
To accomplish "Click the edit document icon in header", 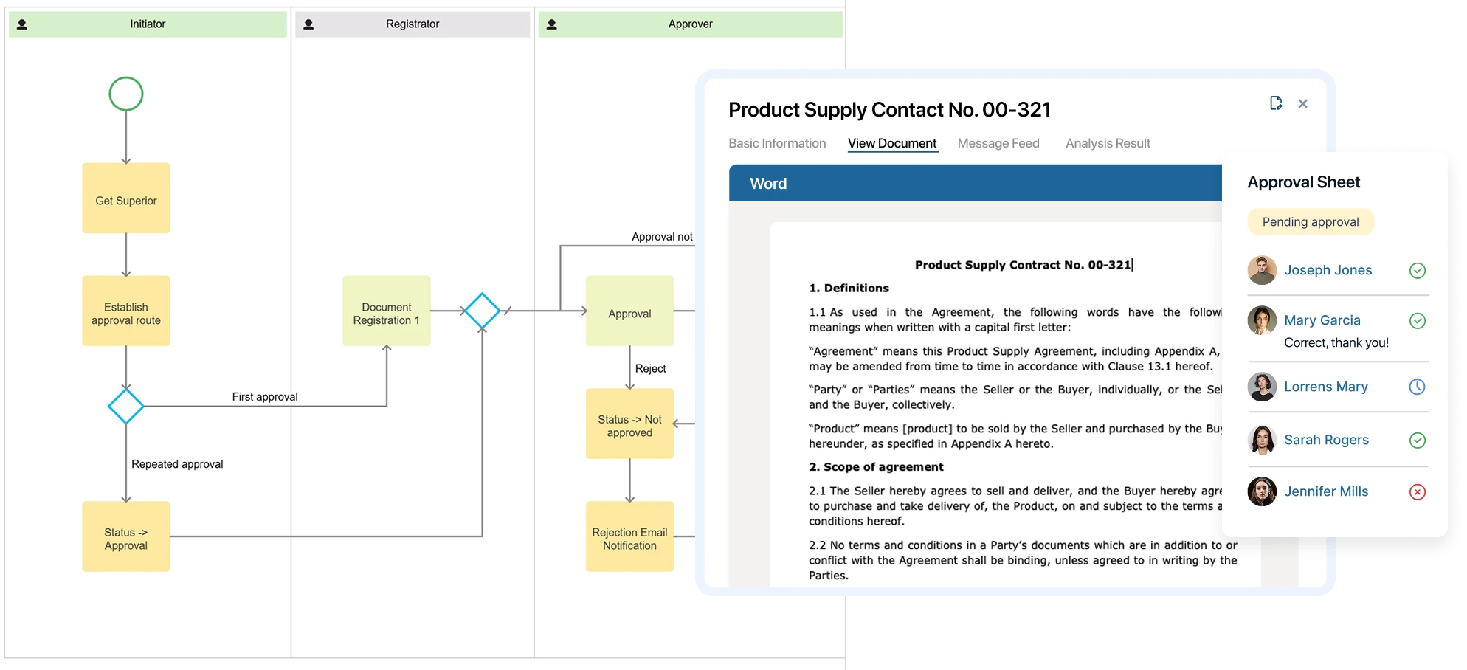I will [1276, 103].
